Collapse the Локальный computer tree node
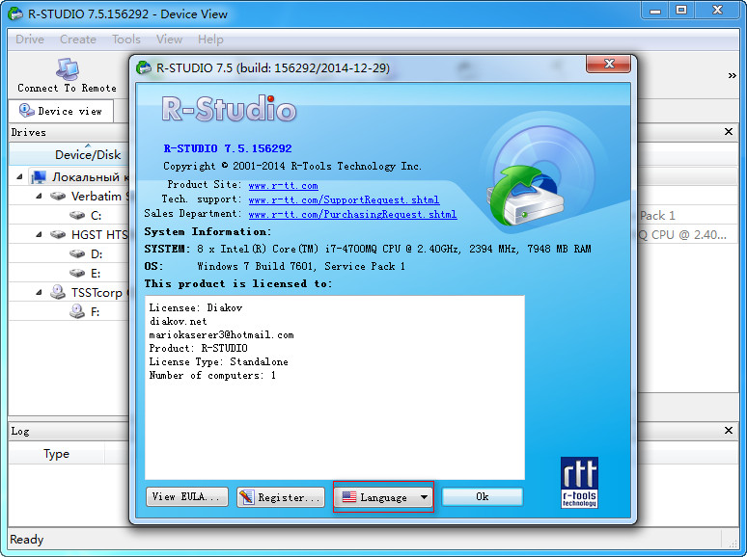Viewport: 747px width, 557px height. pyautogui.click(x=19, y=177)
